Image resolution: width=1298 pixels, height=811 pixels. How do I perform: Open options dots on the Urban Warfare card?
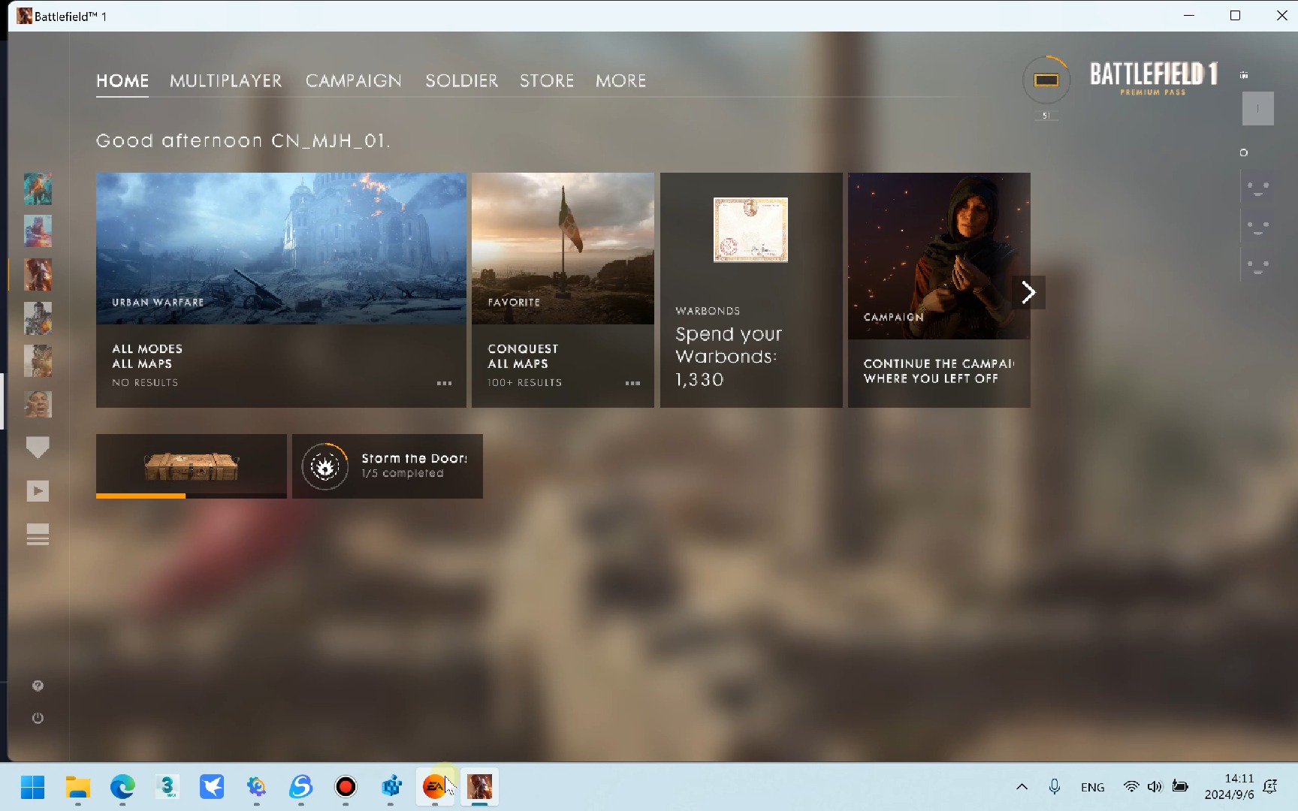pyautogui.click(x=445, y=383)
